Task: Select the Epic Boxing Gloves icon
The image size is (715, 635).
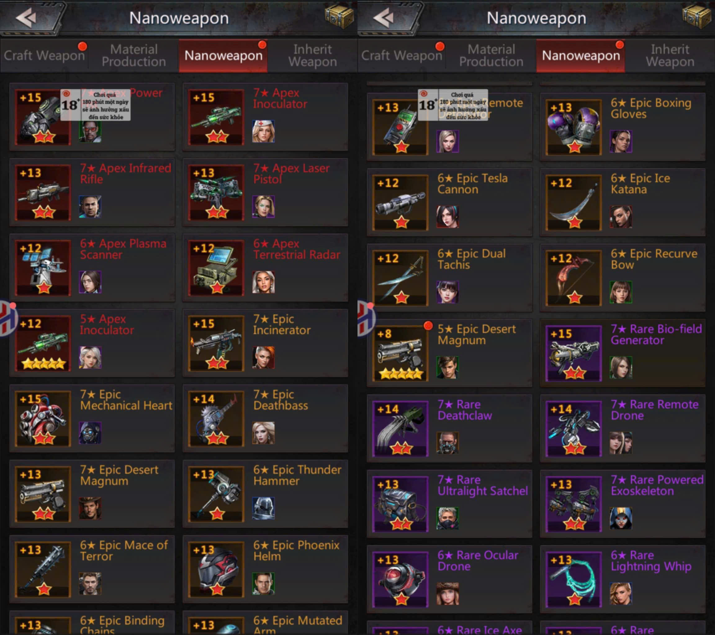Action: click(x=574, y=127)
